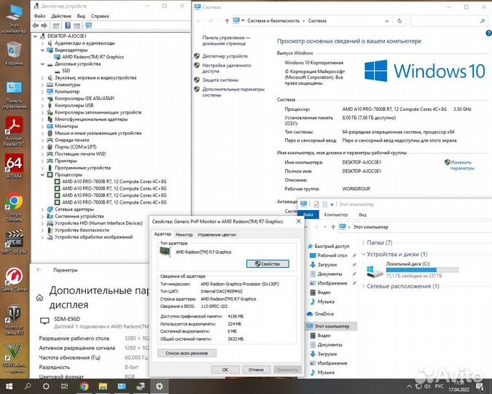The image size is (492, 394).
Task: Open the Панель управления desktop shortcut
Action: click(x=14, y=95)
